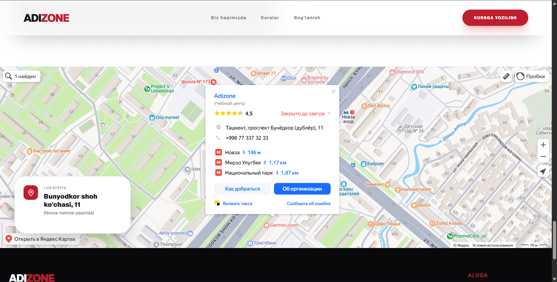
Task: Zoom out the map with minus button
Action: 543,157
